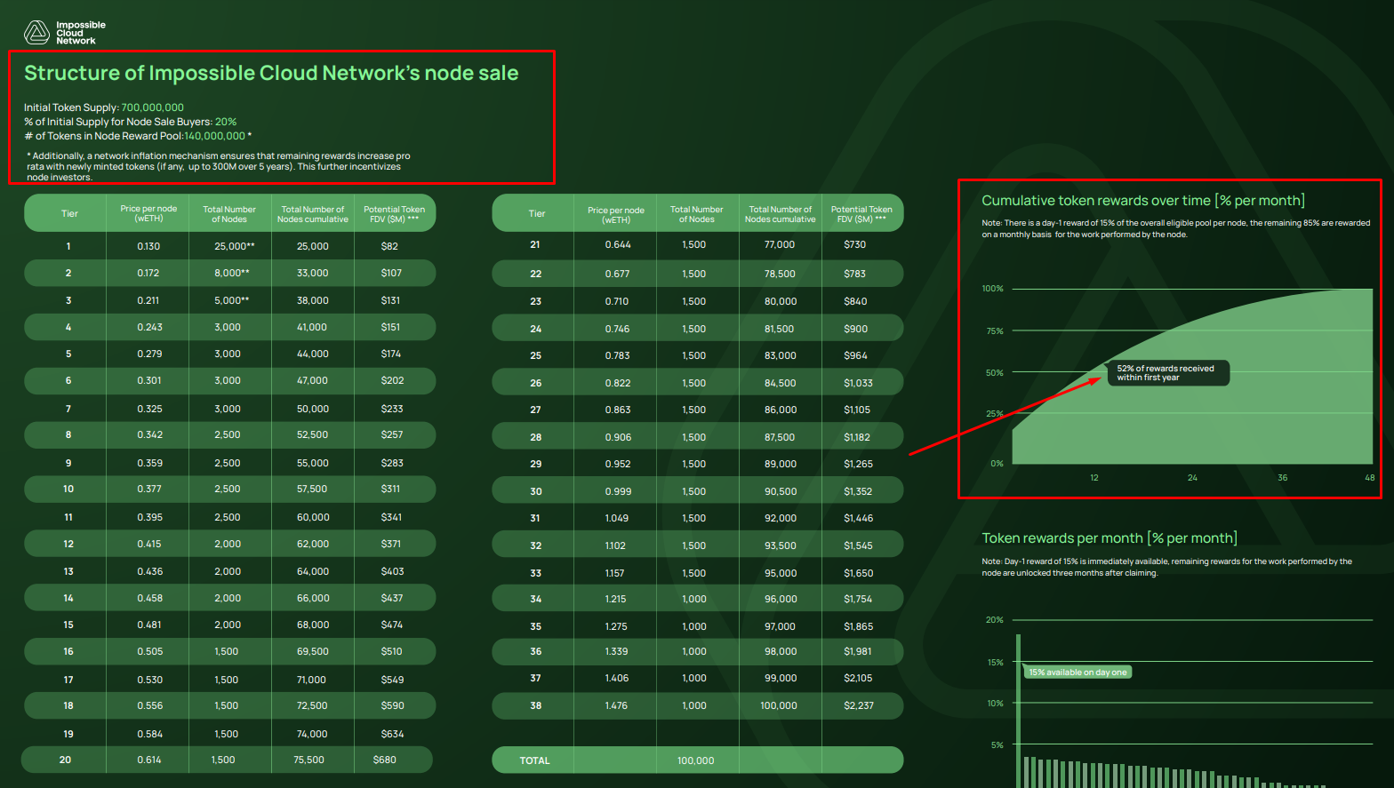Select price 0.325 for tier 7
This screenshot has height=788, width=1394.
149,409
